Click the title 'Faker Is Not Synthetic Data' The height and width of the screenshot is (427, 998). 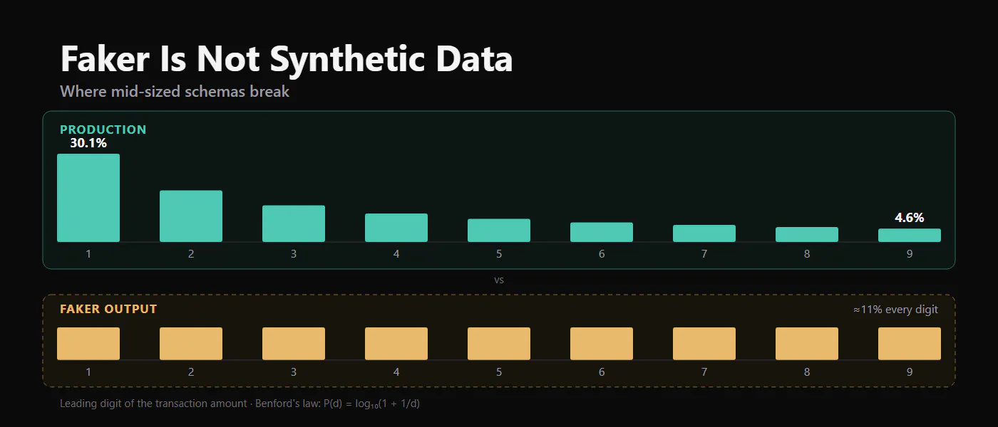pos(287,59)
